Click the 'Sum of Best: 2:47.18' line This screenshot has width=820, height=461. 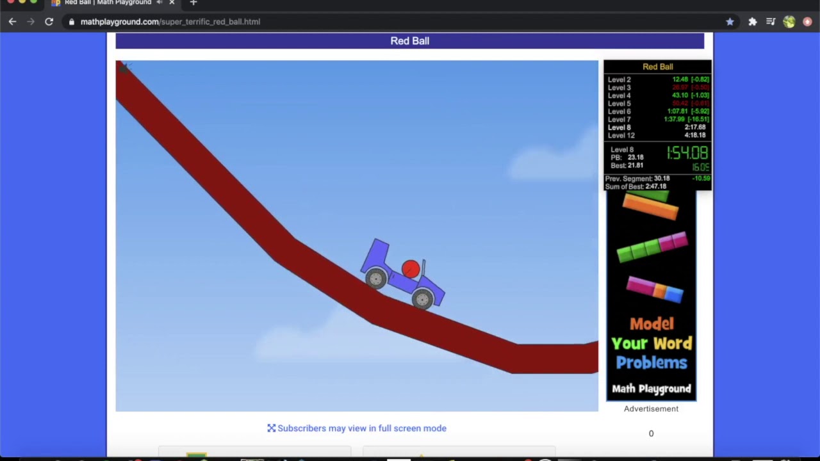[635, 186]
